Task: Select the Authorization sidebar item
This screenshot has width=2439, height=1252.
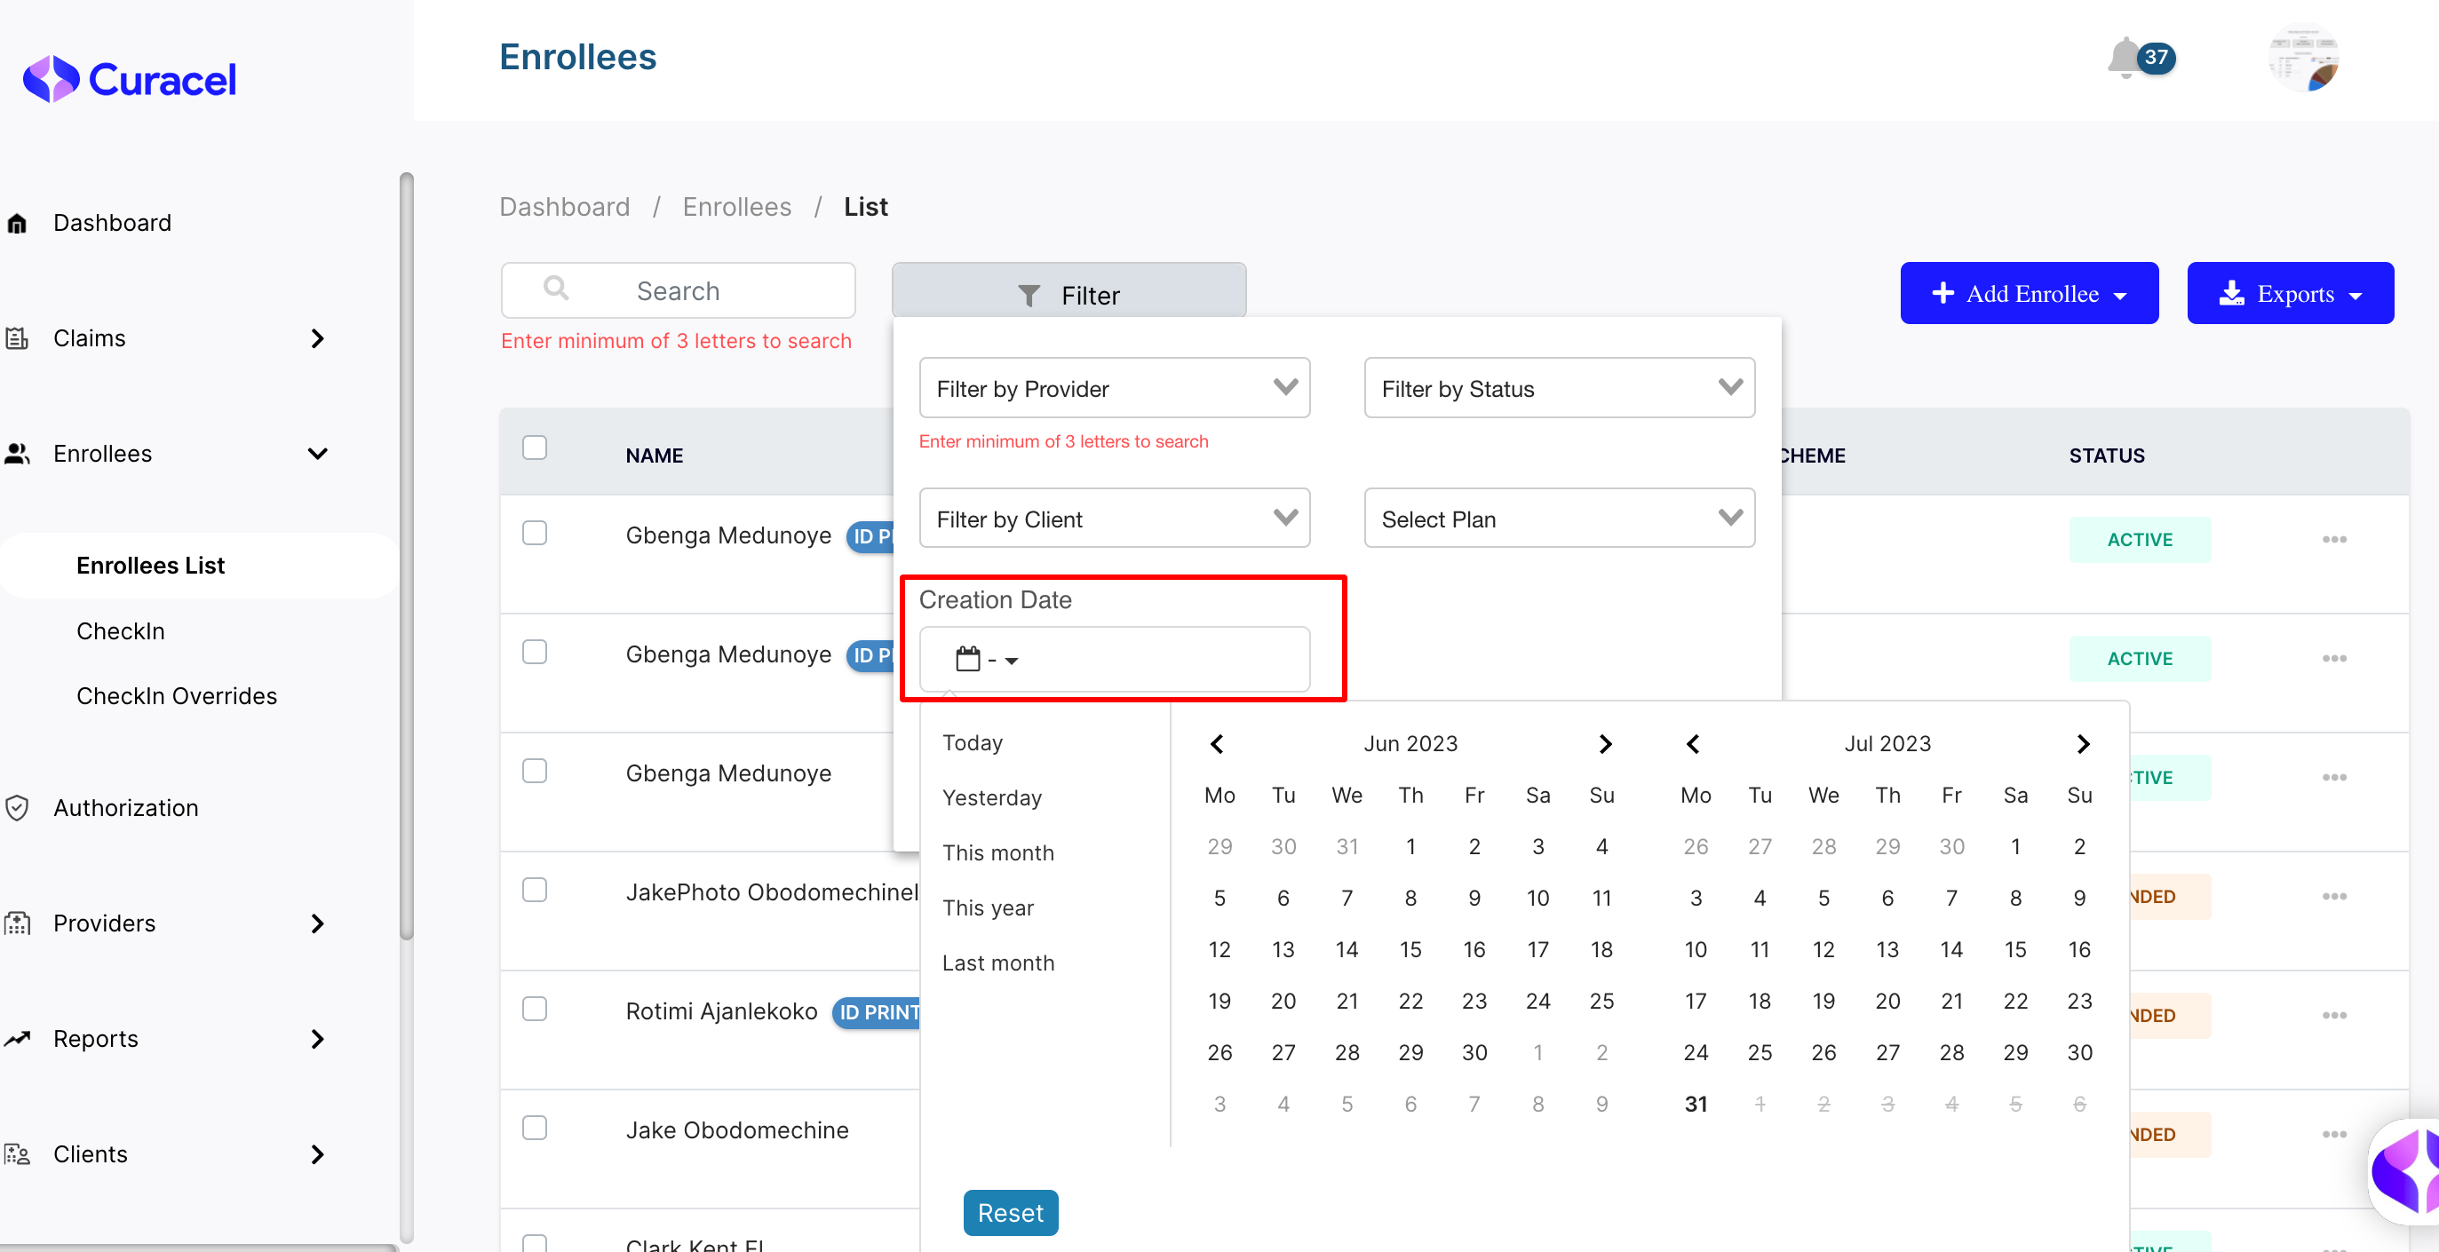Action: (x=126, y=807)
